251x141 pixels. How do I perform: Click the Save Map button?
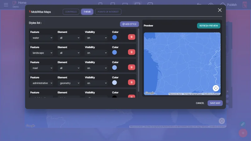point(215,103)
